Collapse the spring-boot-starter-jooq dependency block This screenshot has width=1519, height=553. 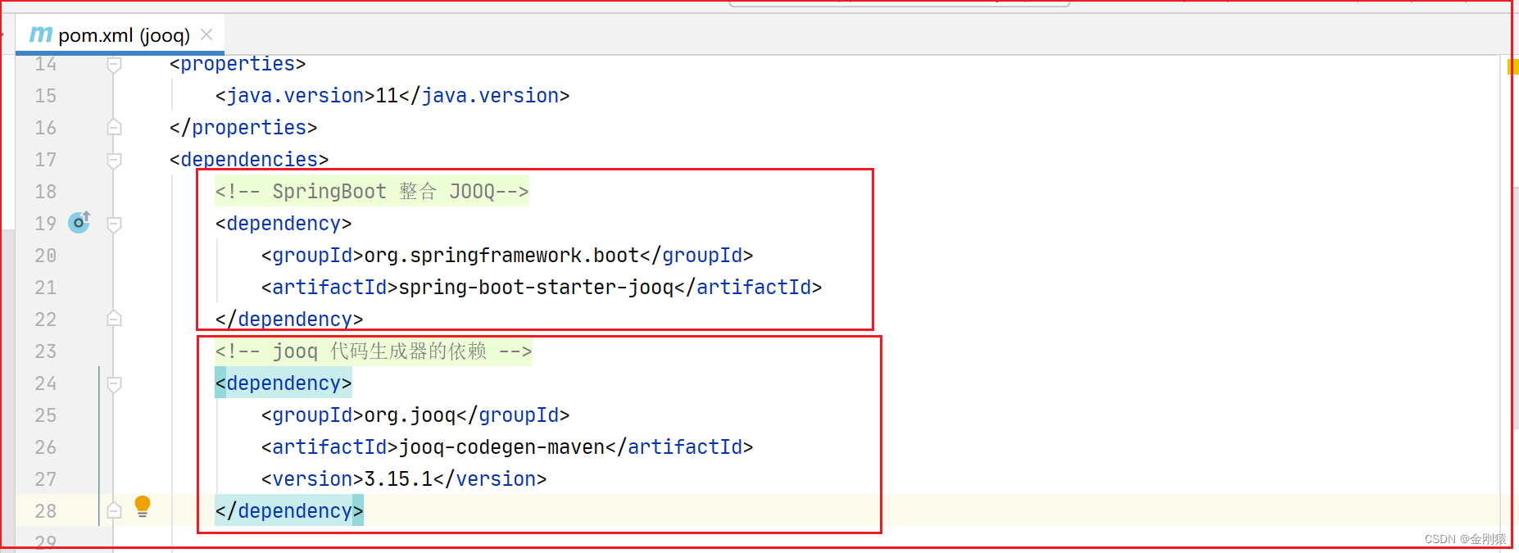114,224
